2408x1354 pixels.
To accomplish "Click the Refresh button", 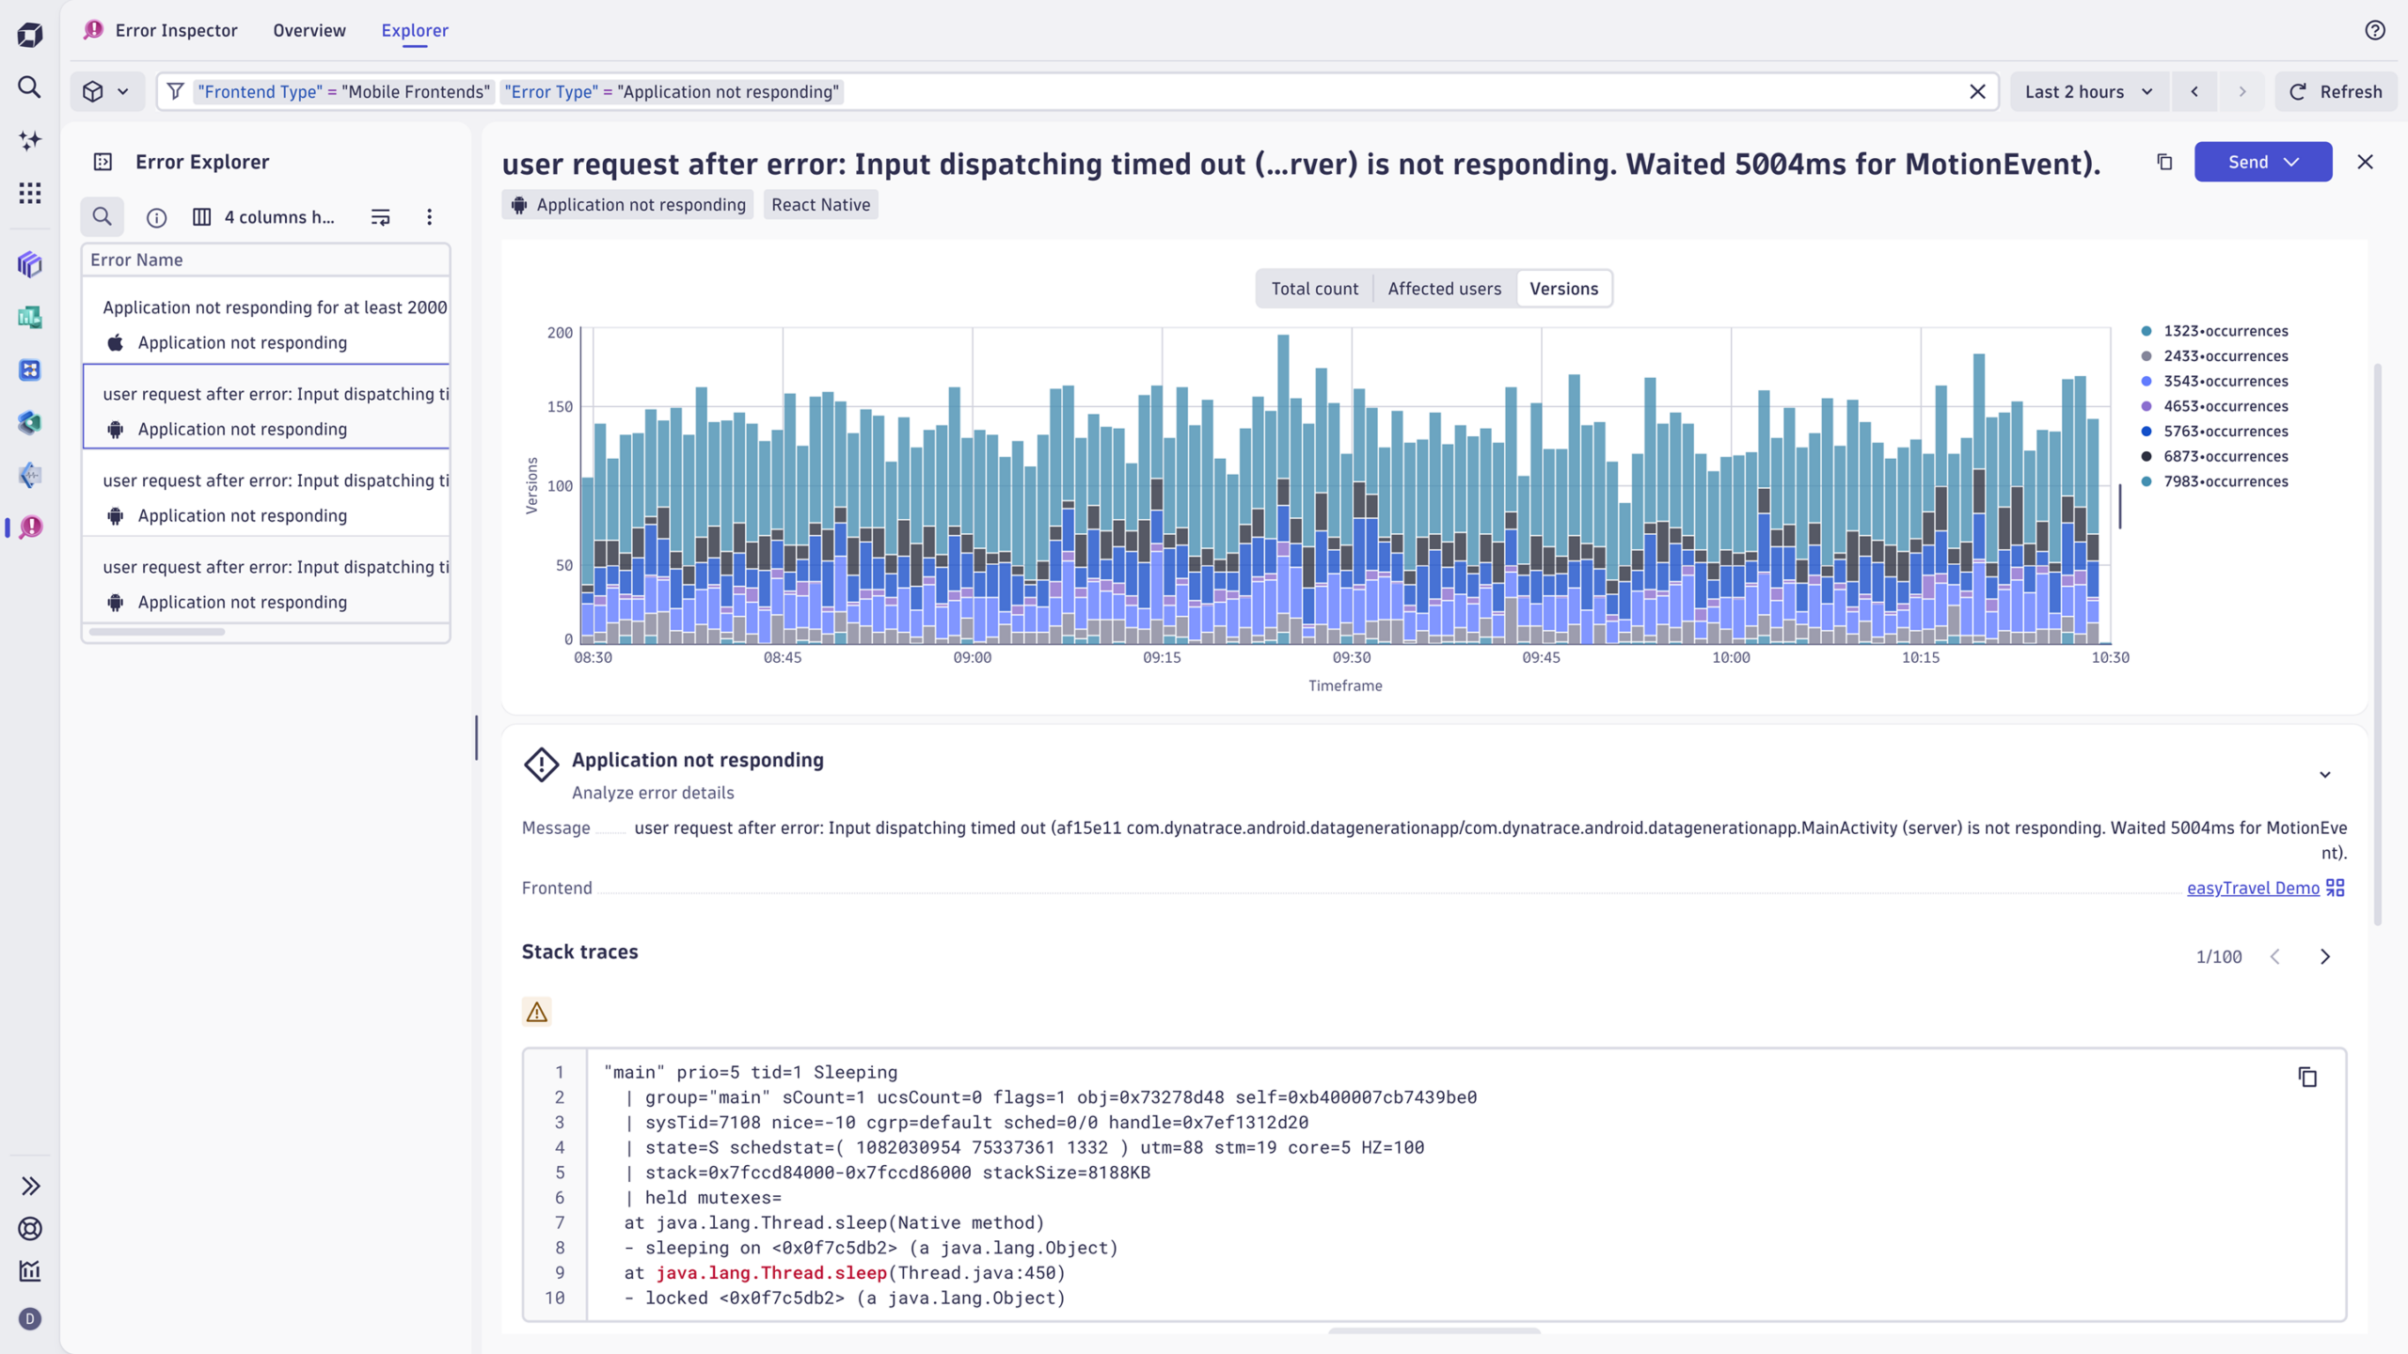I will [x=2336, y=91].
